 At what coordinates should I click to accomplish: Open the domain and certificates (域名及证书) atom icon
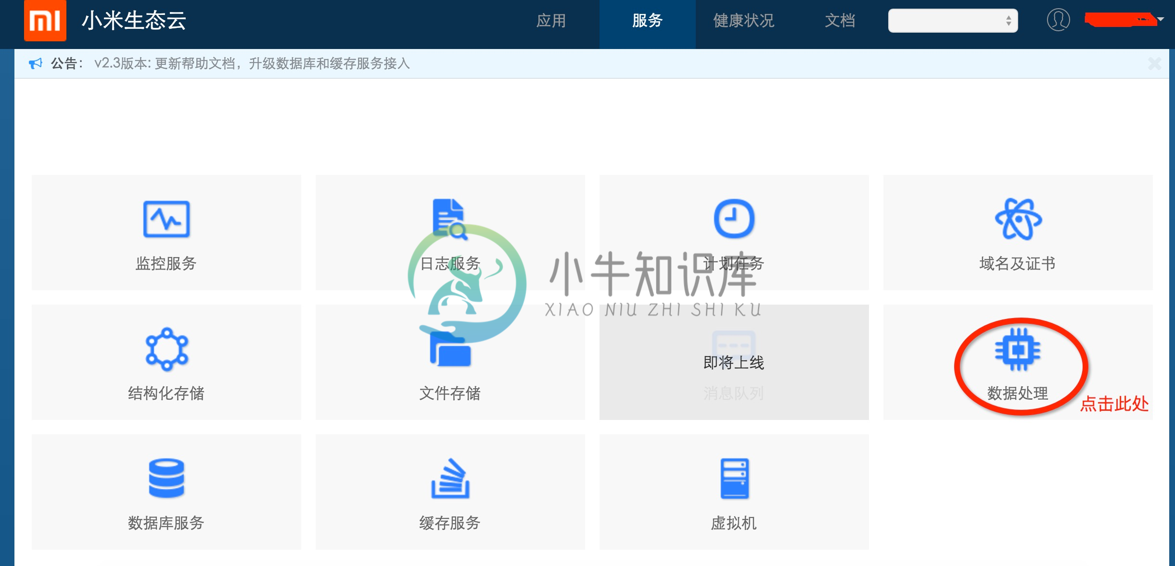click(x=1018, y=219)
